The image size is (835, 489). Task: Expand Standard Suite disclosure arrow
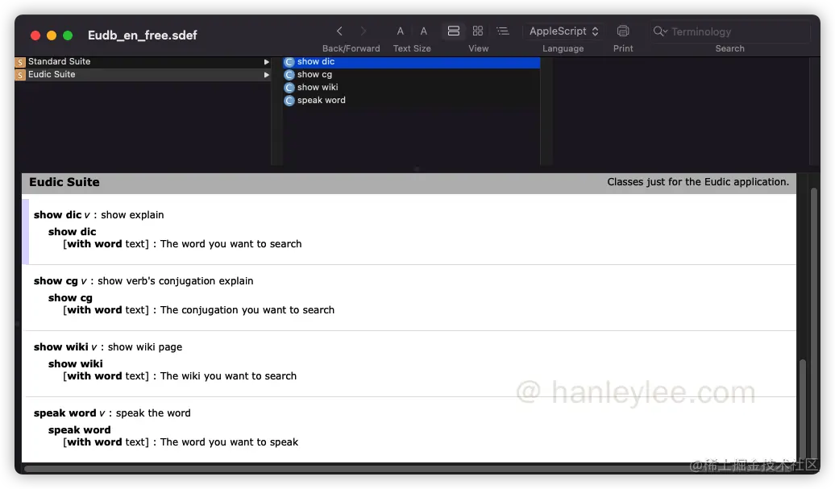(x=266, y=62)
